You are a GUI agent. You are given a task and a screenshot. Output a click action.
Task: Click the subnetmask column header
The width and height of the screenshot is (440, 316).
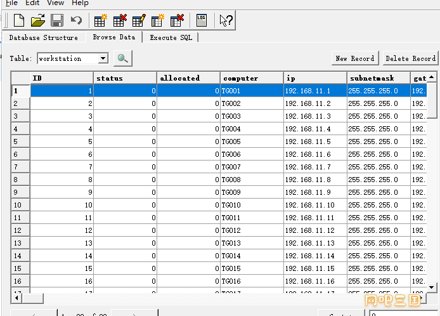tap(379, 78)
